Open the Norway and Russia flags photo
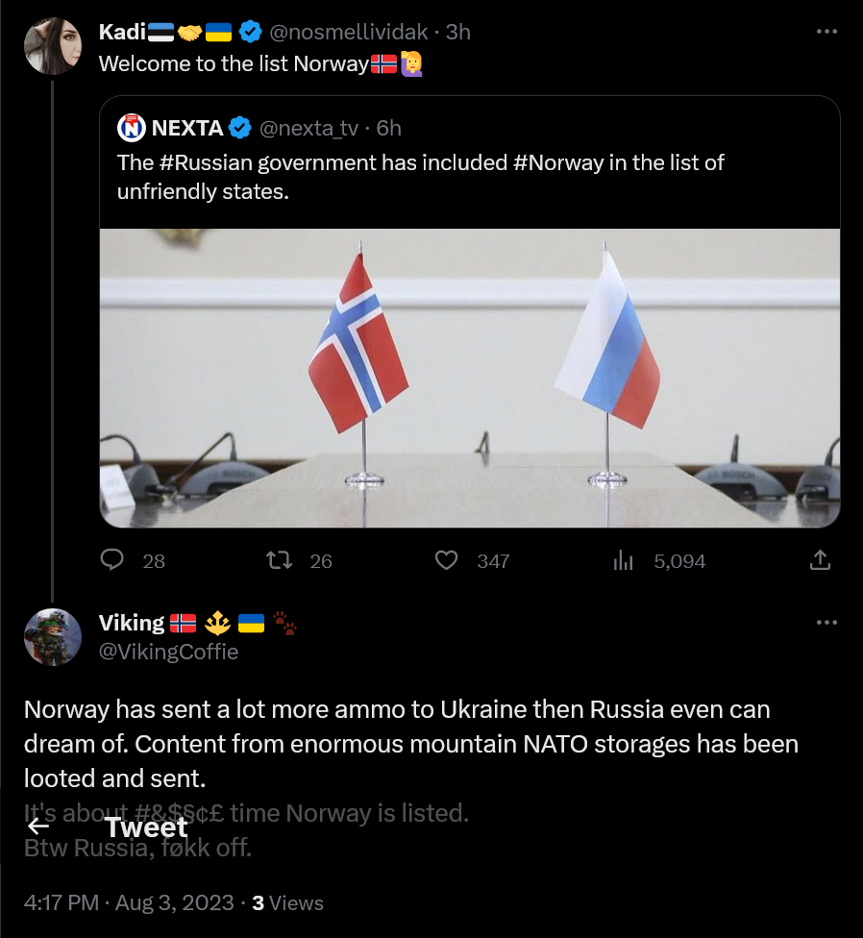The height and width of the screenshot is (938, 863). click(x=470, y=378)
